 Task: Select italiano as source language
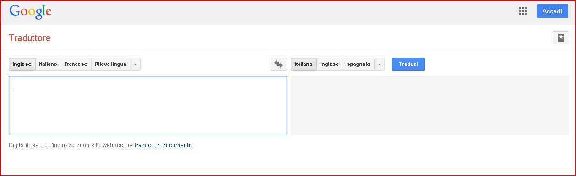coord(48,64)
